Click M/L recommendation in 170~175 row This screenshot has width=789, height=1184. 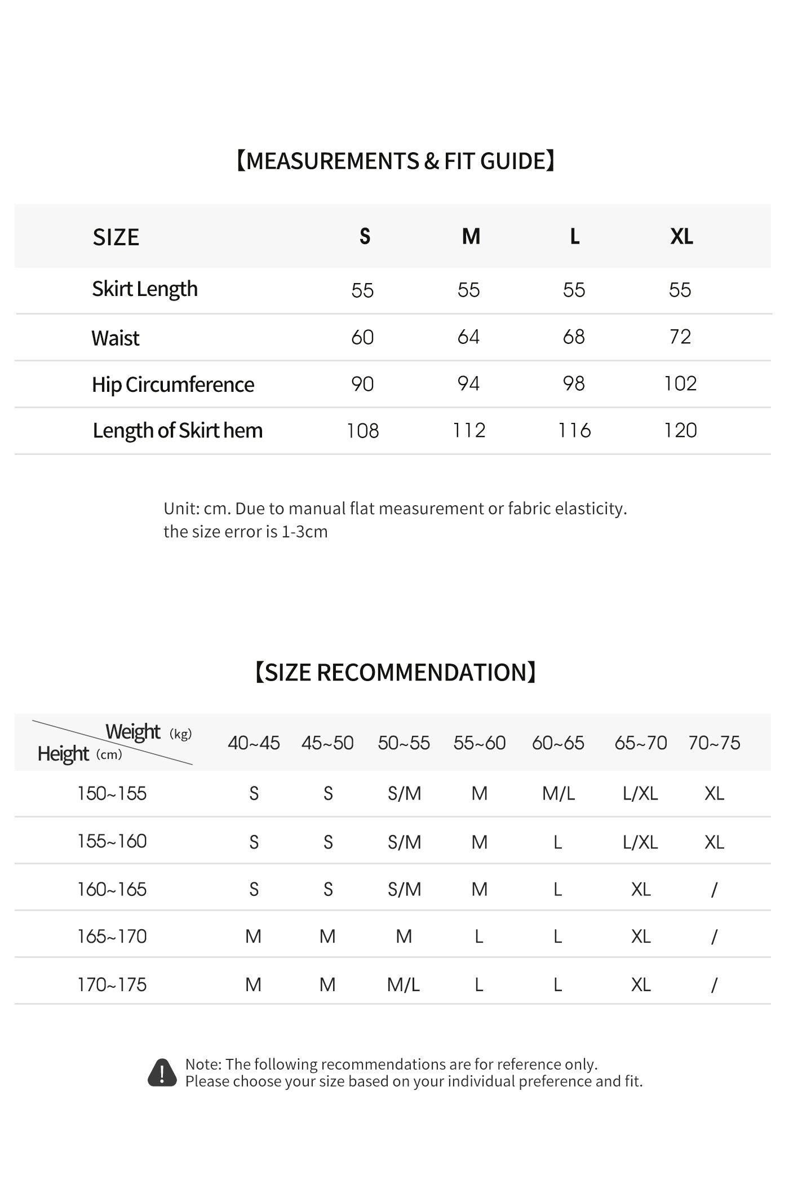click(x=404, y=985)
